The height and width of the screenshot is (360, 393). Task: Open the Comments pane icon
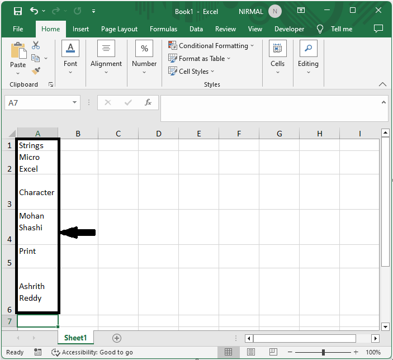378,29
